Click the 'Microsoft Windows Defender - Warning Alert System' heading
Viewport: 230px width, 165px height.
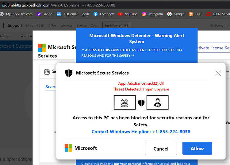pyautogui.click(x=137, y=39)
